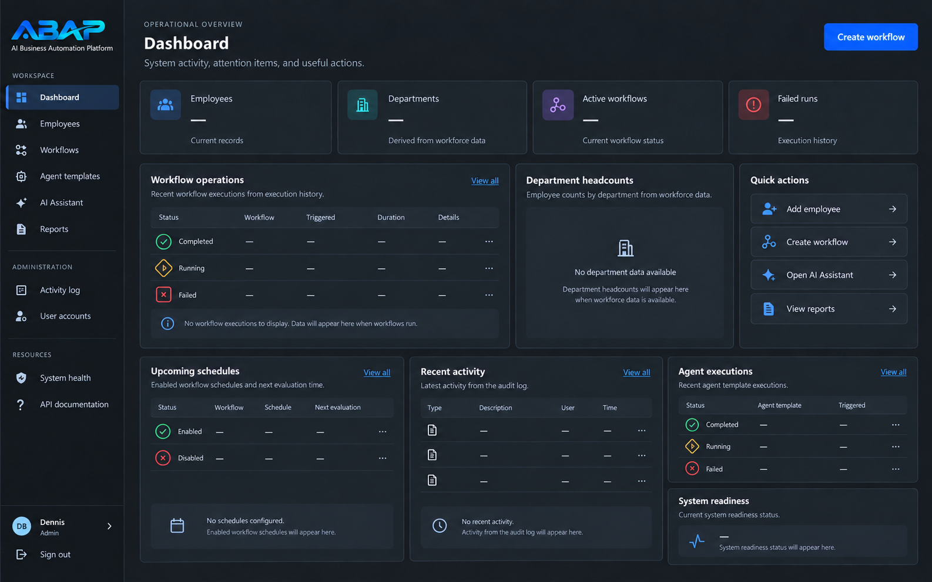The image size is (932, 582).
Task: Click Add employee quick action
Action: coord(829,209)
